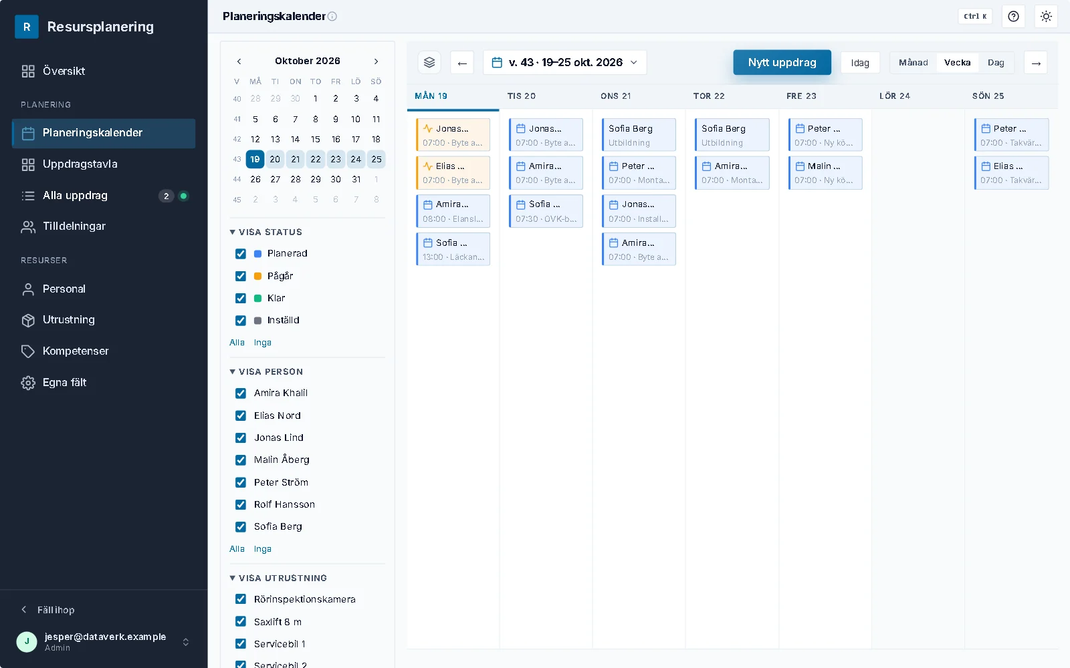The width and height of the screenshot is (1070, 668).
Task: Open the Översikt dashboard icon
Action: 28,71
